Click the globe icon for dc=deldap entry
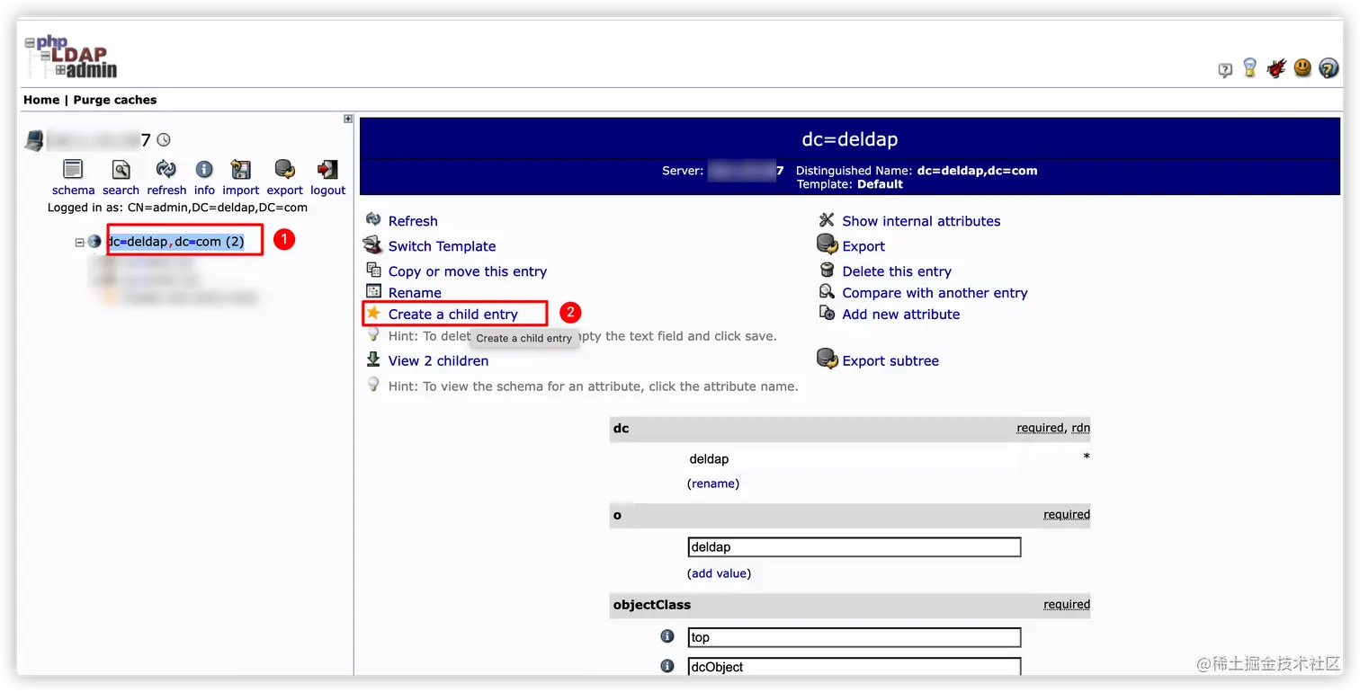The height and width of the screenshot is (692, 1360). 94,242
